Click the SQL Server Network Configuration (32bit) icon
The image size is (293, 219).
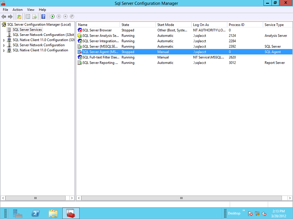pyautogui.click(x=9, y=35)
